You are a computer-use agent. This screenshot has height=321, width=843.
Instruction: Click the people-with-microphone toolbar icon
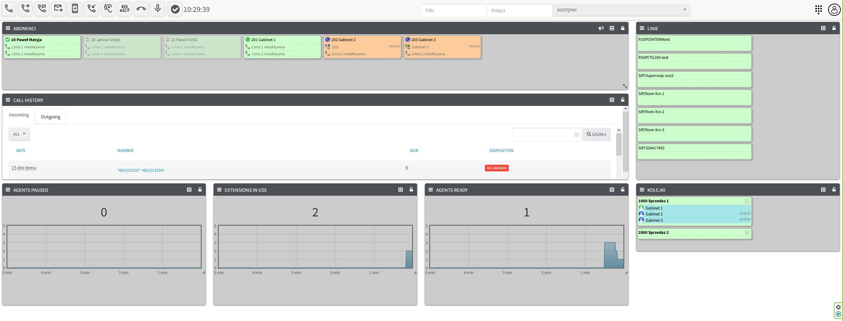[125, 9]
